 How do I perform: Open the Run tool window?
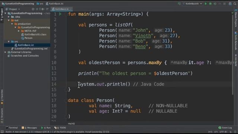46,128
